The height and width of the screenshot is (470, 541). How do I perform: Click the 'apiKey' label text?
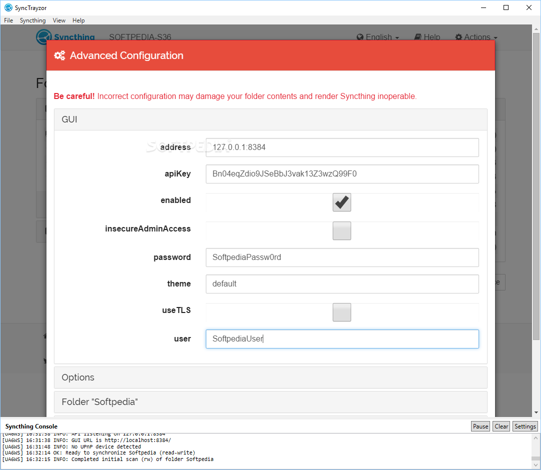point(178,173)
